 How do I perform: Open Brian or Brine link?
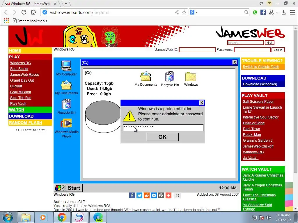(254, 123)
